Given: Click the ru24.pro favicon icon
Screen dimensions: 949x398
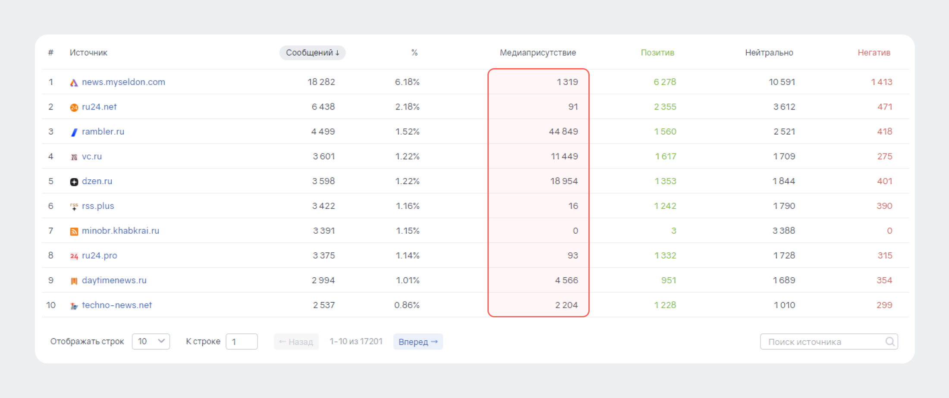Looking at the screenshot, I should coord(74,256).
